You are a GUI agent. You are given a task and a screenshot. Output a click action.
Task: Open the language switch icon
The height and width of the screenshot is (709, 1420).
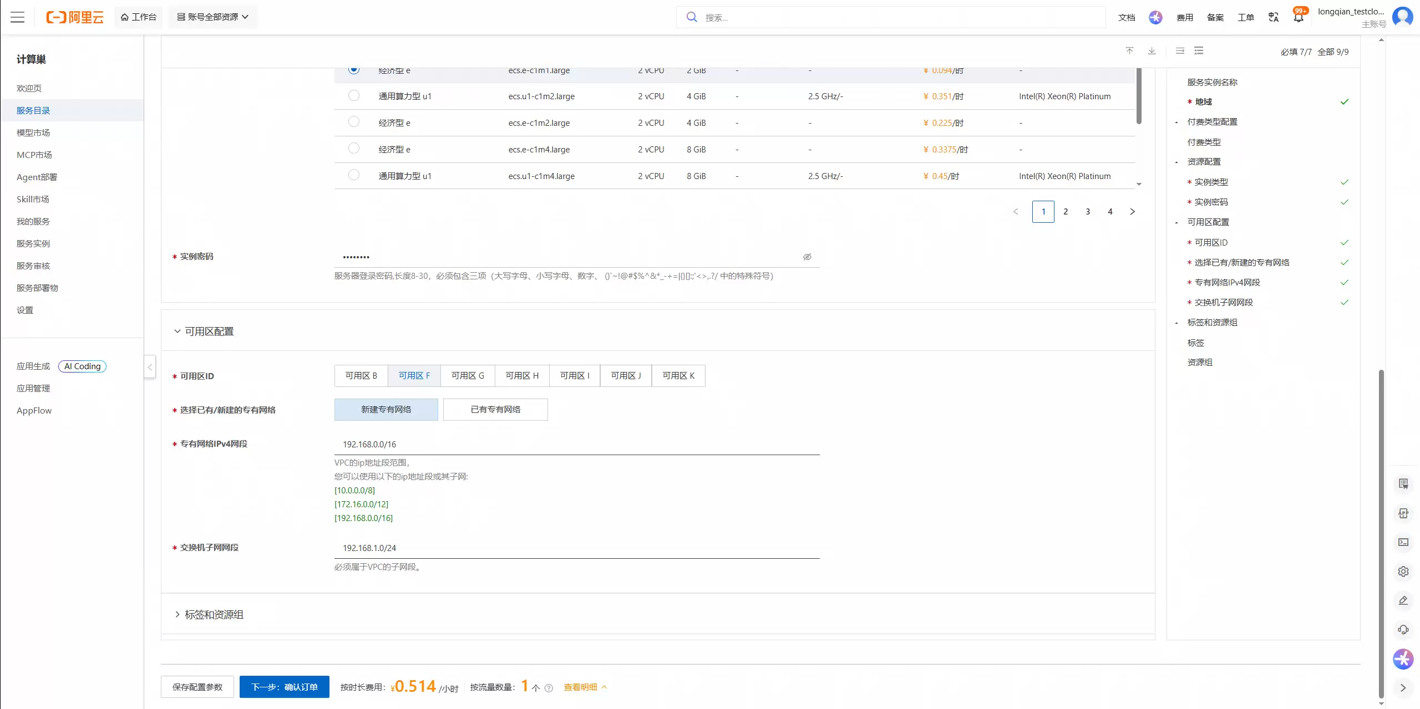coord(1274,17)
